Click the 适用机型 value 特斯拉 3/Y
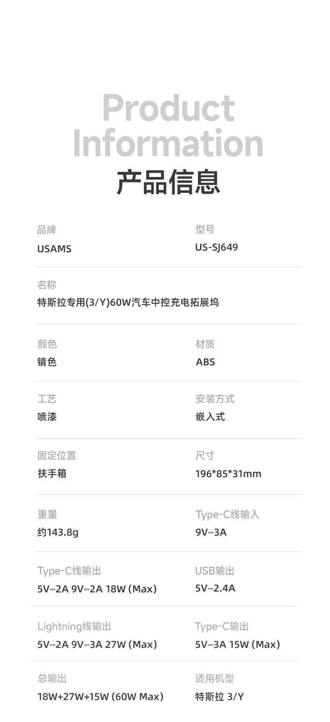 (x=219, y=696)
